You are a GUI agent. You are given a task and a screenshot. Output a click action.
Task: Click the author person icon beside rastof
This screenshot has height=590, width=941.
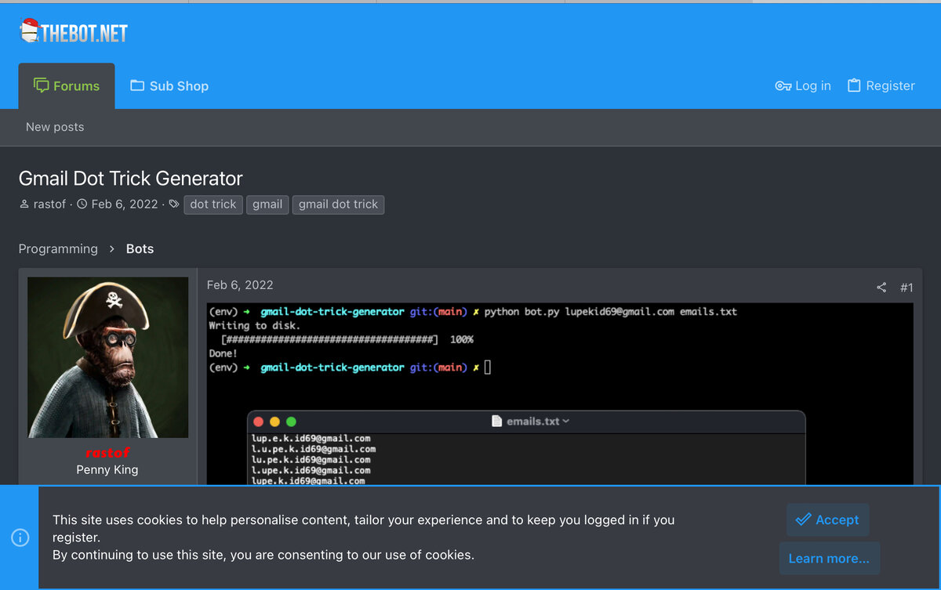click(24, 204)
